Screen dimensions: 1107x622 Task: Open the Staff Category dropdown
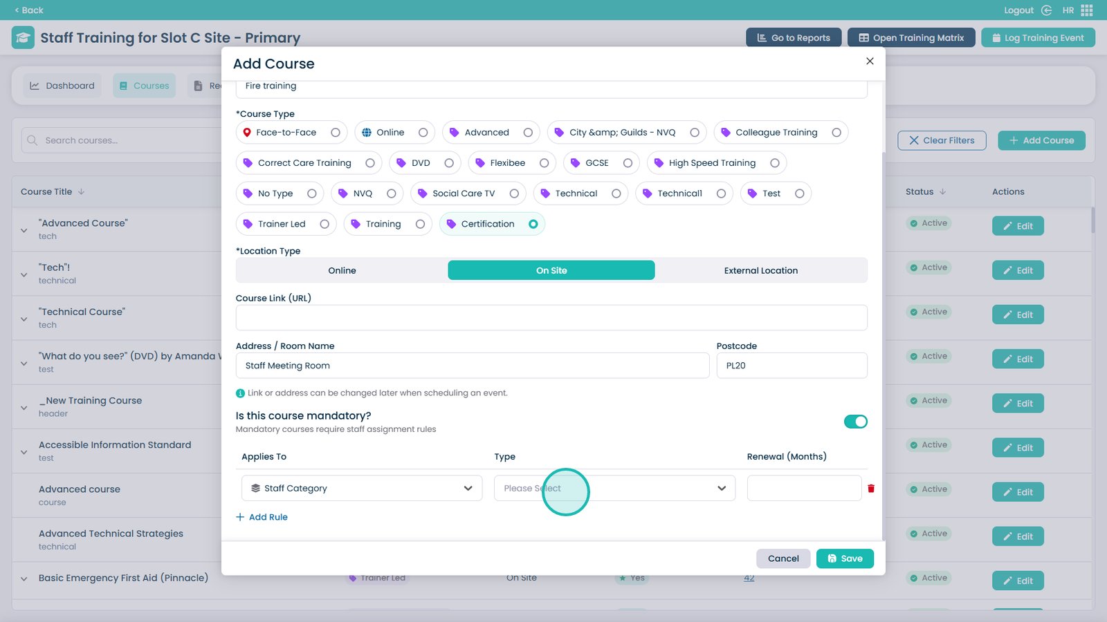(362, 489)
